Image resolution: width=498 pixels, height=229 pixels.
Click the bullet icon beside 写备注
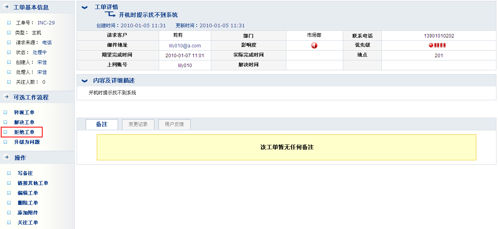click(9, 173)
